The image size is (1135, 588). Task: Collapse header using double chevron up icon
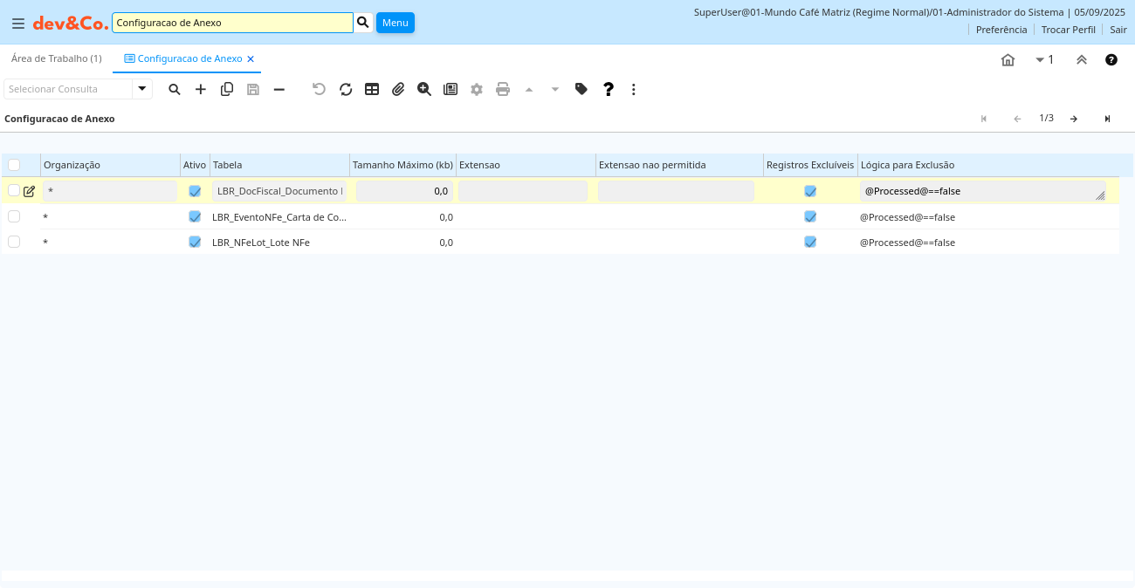point(1082,59)
